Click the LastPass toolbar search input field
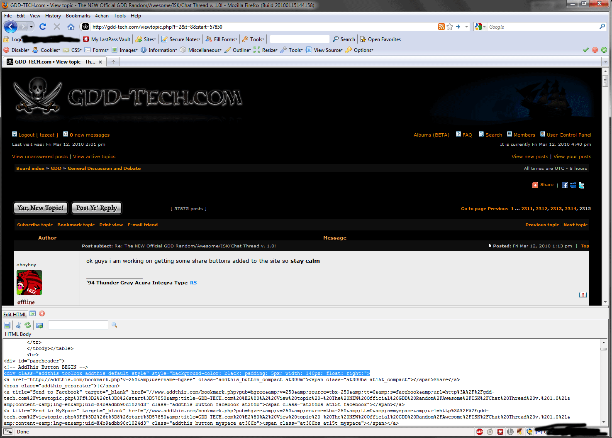This screenshot has height=438, width=612. 299,39
